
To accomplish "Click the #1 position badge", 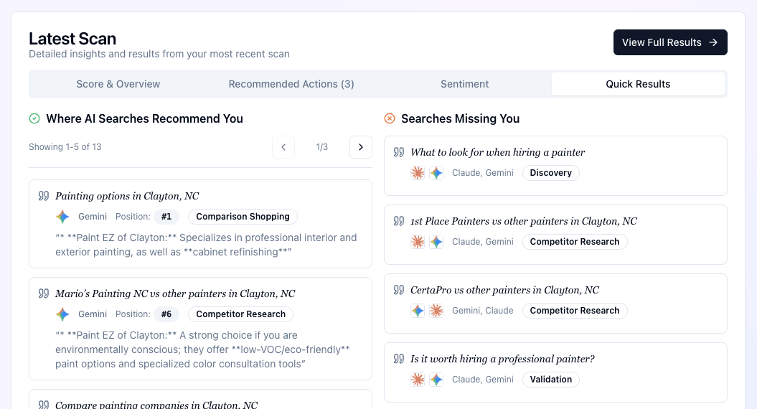I will pyautogui.click(x=166, y=217).
